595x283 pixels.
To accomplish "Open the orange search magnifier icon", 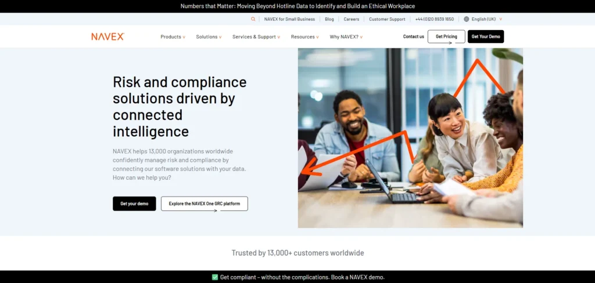I will [253, 19].
